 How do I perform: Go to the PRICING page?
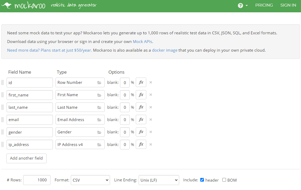264,5
